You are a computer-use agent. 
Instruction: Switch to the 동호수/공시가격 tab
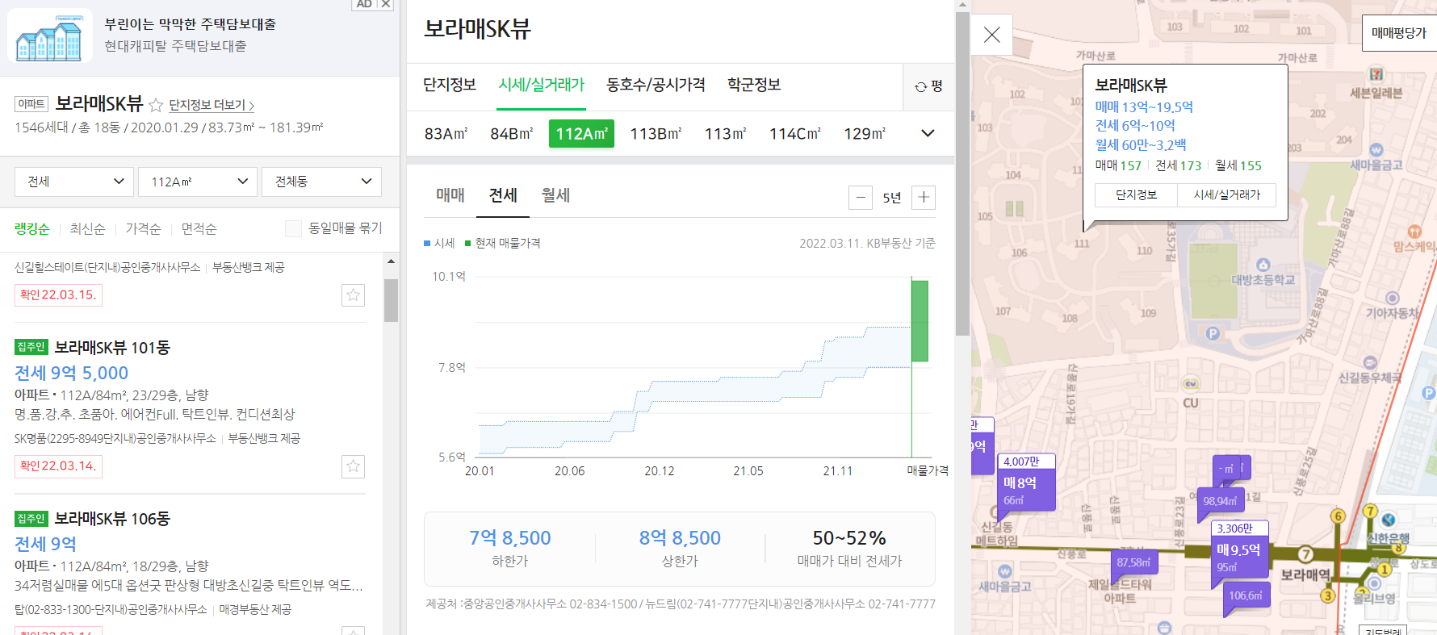656,85
